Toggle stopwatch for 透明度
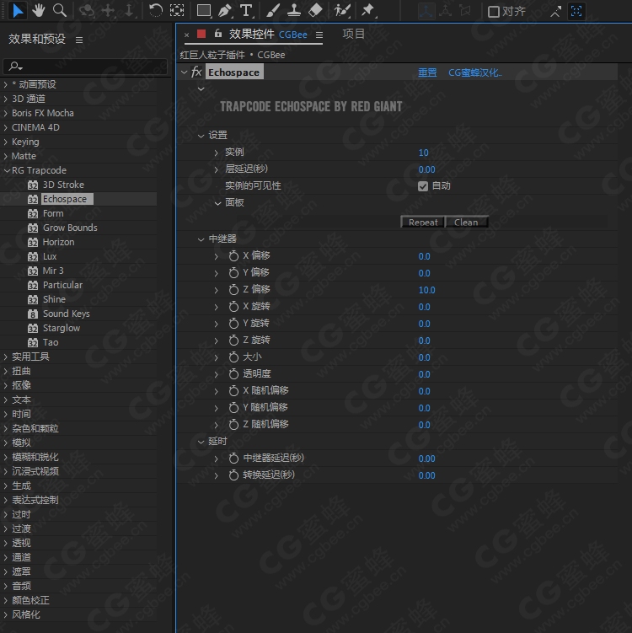 pos(233,374)
